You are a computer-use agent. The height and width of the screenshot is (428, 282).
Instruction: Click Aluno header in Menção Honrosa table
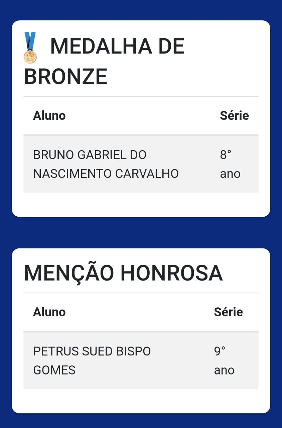[49, 312]
